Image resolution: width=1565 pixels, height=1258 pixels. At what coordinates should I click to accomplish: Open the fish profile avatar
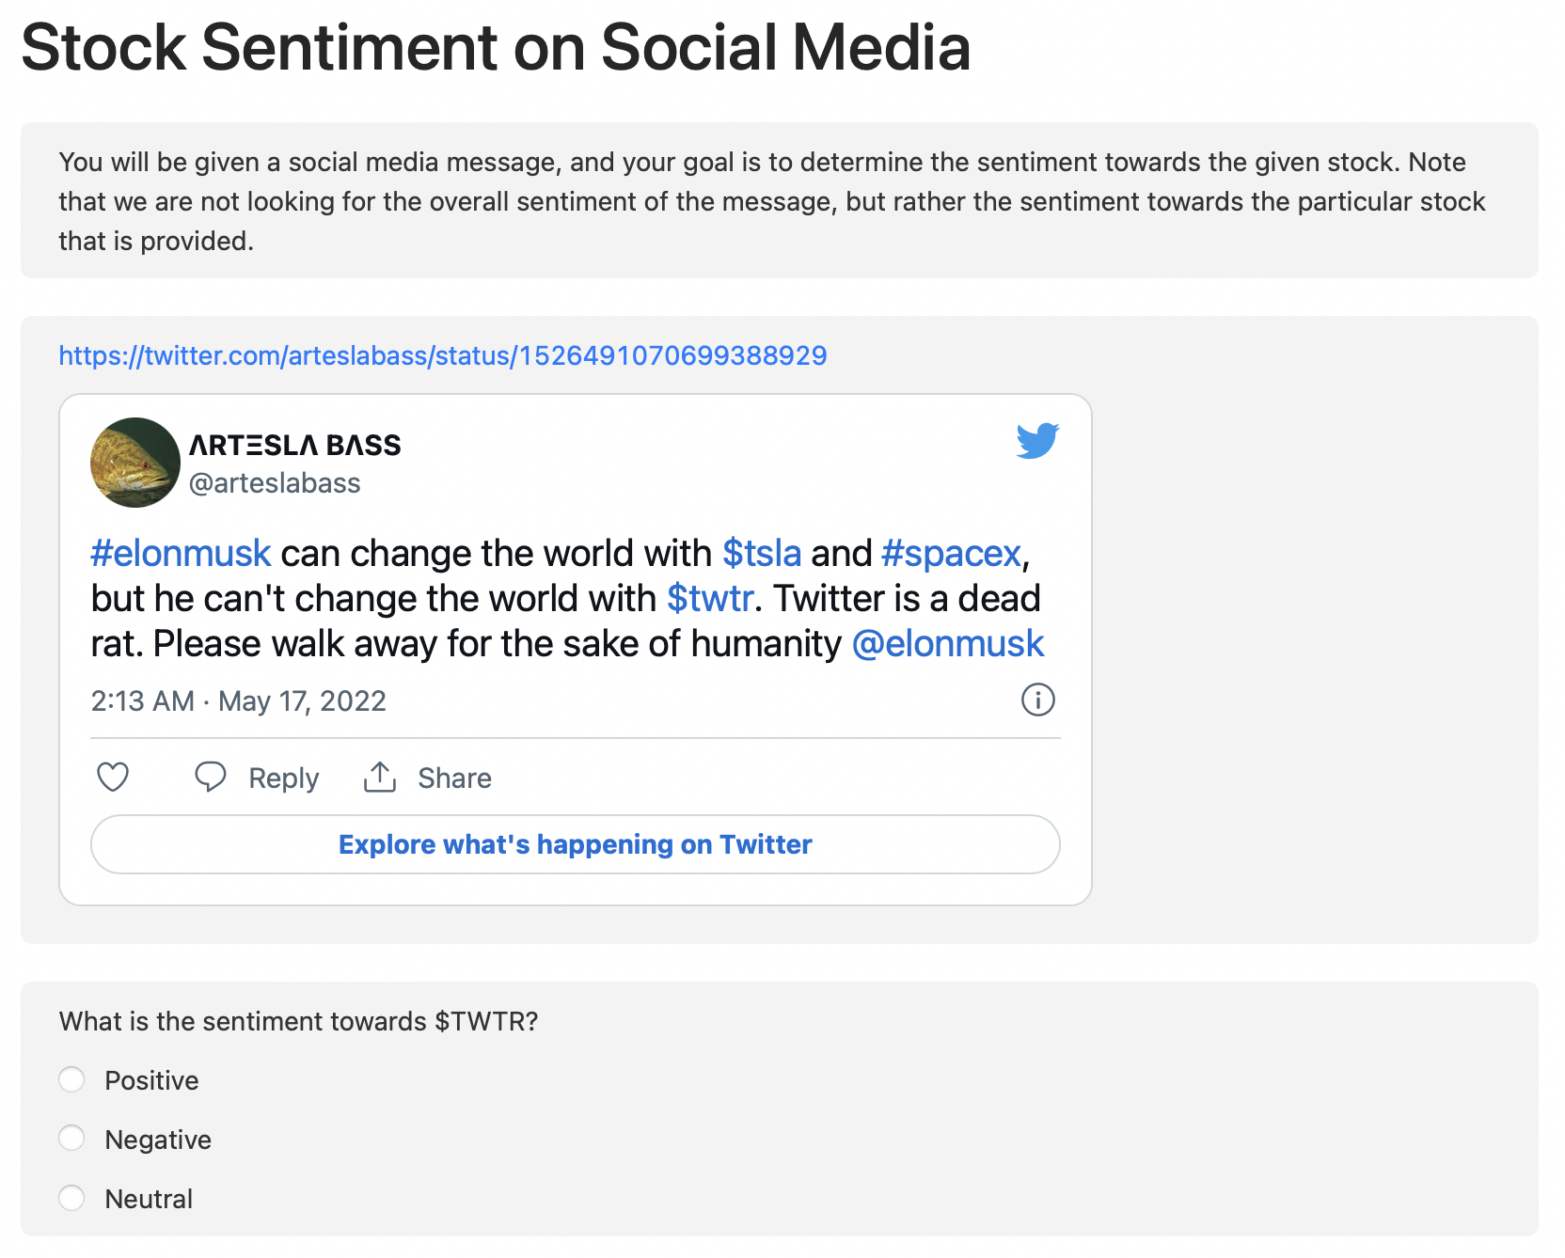pos(135,463)
